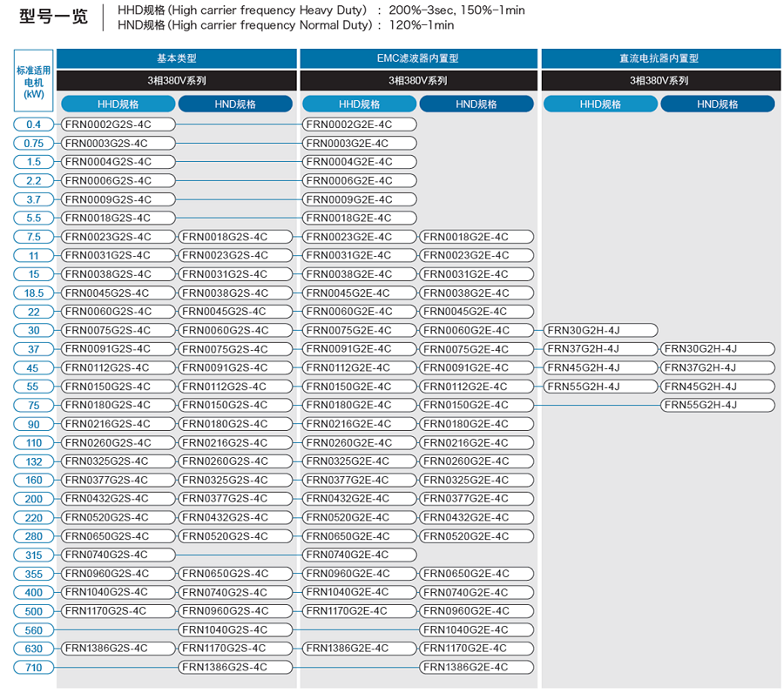Click the 基本类型 column header
The image size is (784, 693).
pyautogui.click(x=177, y=58)
